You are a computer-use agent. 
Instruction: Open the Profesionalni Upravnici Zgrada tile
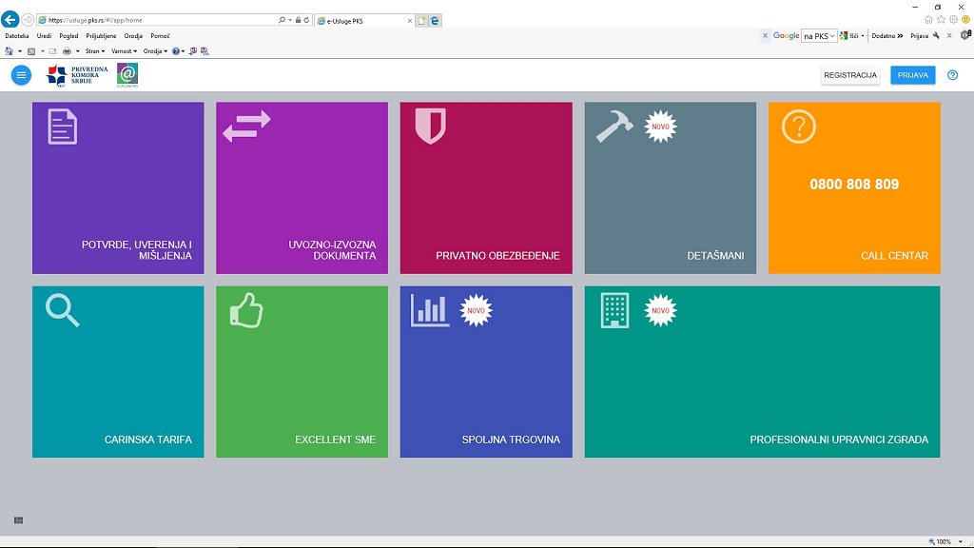(x=762, y=372)
